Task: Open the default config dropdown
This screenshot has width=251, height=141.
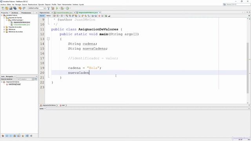Action: tap(37, 8)
